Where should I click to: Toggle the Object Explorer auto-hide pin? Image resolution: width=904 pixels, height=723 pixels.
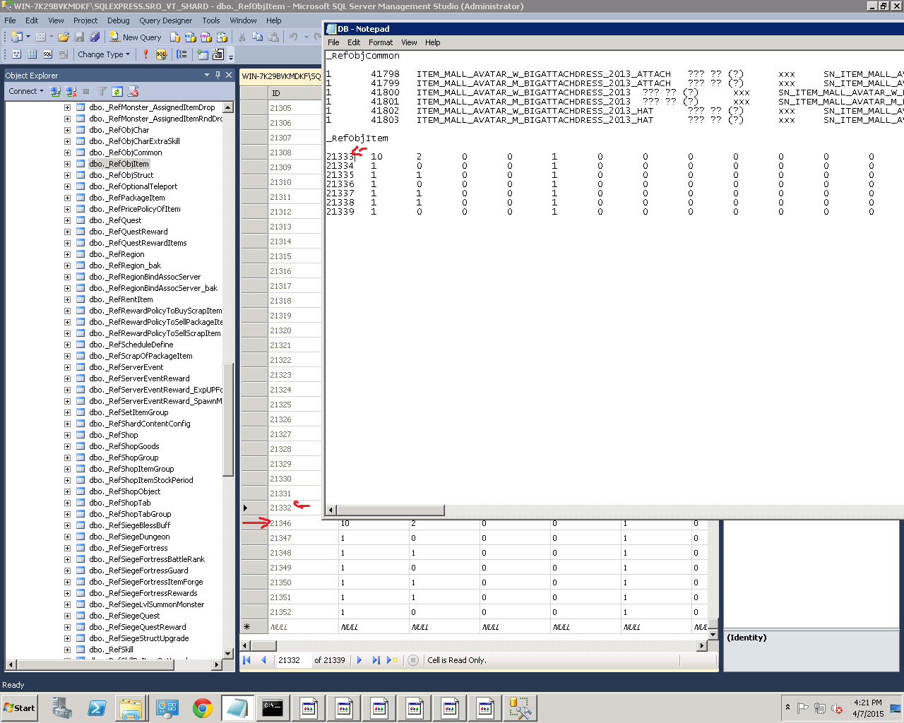click(218, 75)
